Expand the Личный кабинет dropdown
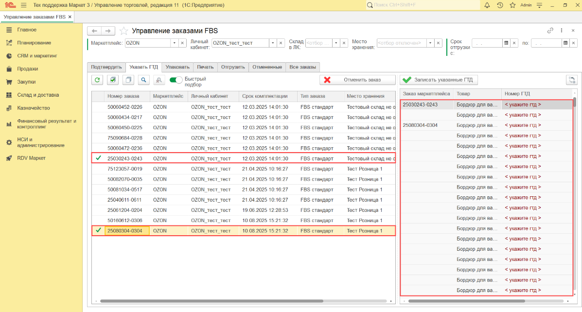Viewport: 582px width, 312px height. tap(273, 43)
